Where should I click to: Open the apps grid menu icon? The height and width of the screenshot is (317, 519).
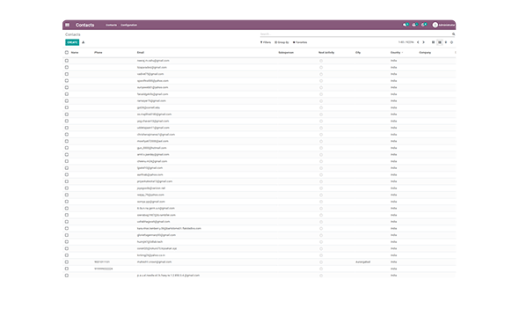[x=67, y=25]
